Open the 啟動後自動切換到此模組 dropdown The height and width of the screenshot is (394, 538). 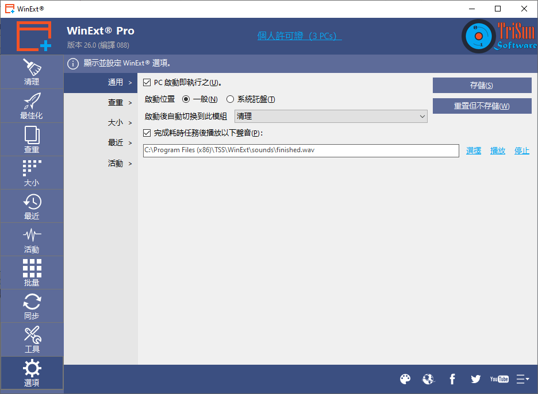point(331,116)
